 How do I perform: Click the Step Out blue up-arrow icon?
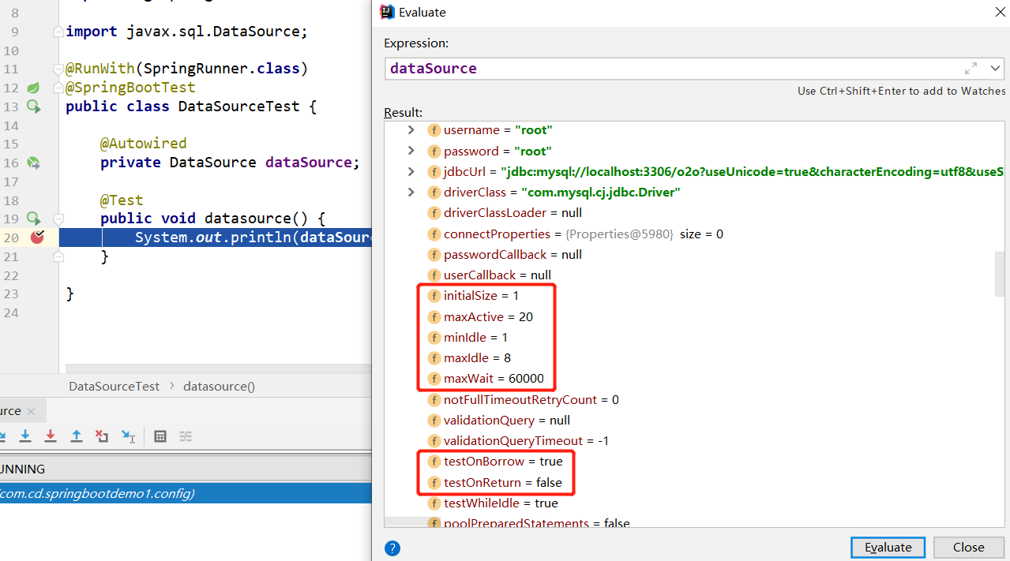coord(77,436)
